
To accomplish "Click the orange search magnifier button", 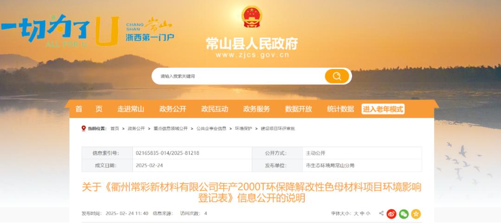I will tap(337, 76).
